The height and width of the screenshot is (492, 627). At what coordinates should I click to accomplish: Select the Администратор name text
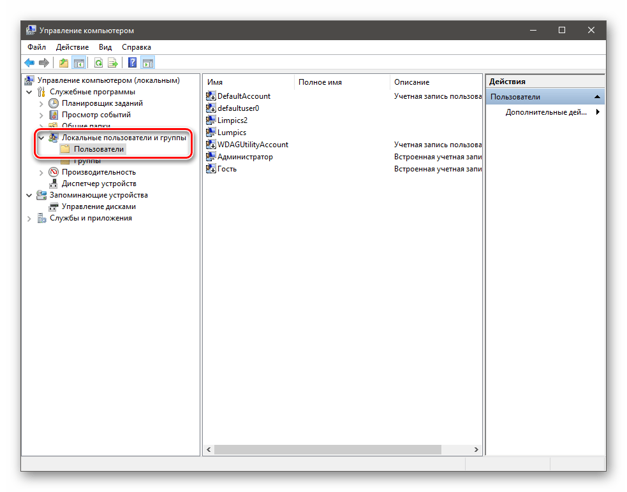point(245,157)
